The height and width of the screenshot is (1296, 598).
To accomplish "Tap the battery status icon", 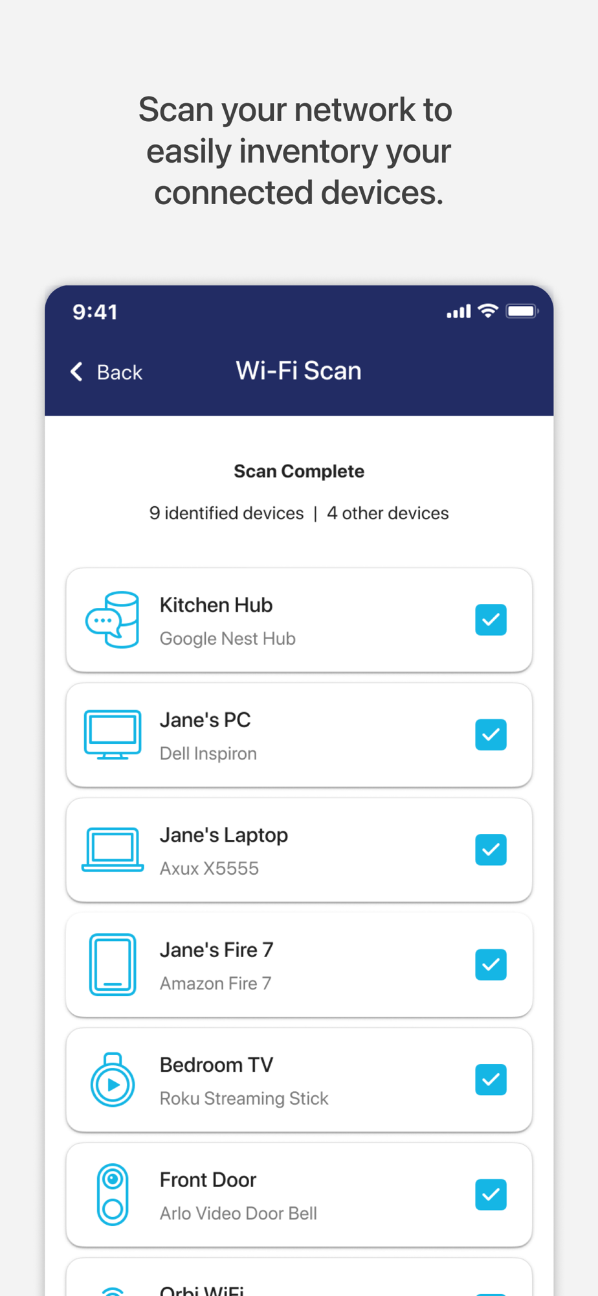I will pos(522,311).
